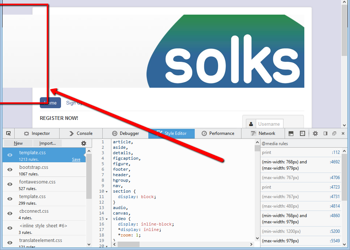Image resolution: width=350 pixels, height=250 pixels.
Task: Toggle visibility of translateelement.css
Action: 10,243
